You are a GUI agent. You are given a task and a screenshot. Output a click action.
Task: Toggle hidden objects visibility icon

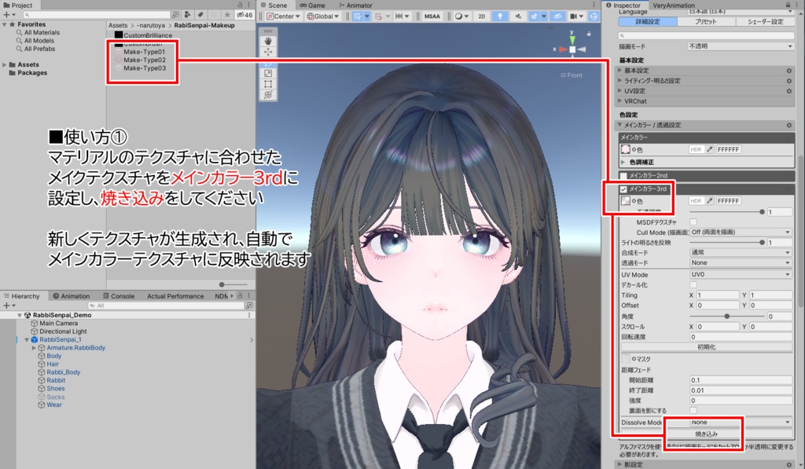coord(557,16)
